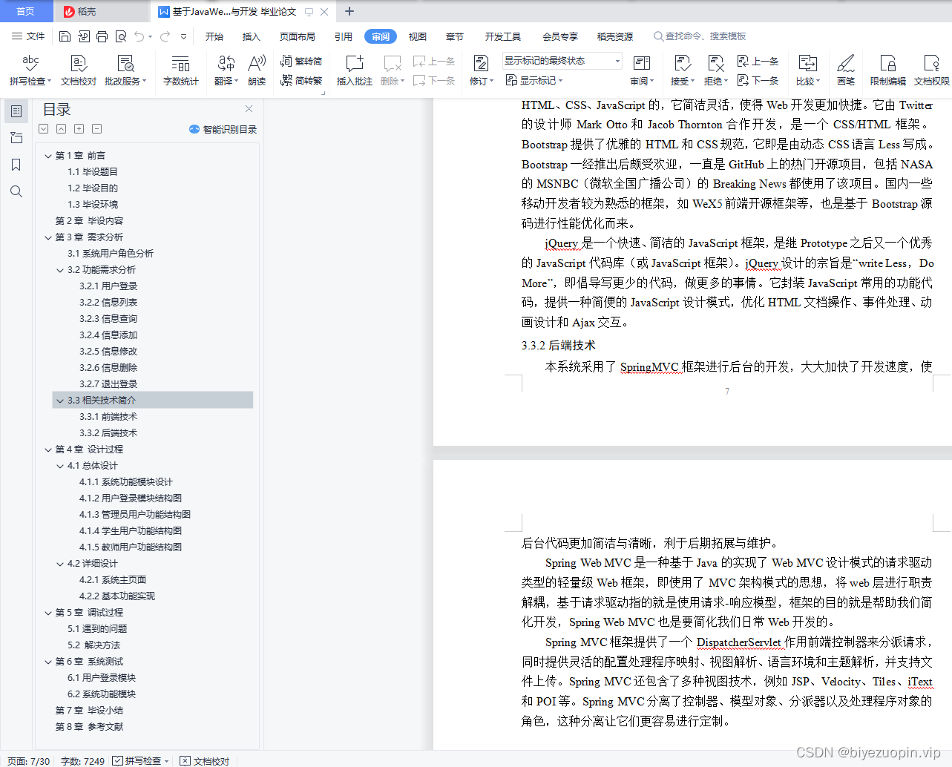
Task: Go to heading 第 8 章 参考文献
Action: coord(89,727)
